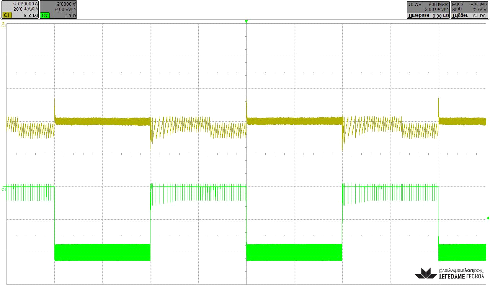490x286 pixels.
Task: Open the Trigger descriptor box
Action: [469, 10]
